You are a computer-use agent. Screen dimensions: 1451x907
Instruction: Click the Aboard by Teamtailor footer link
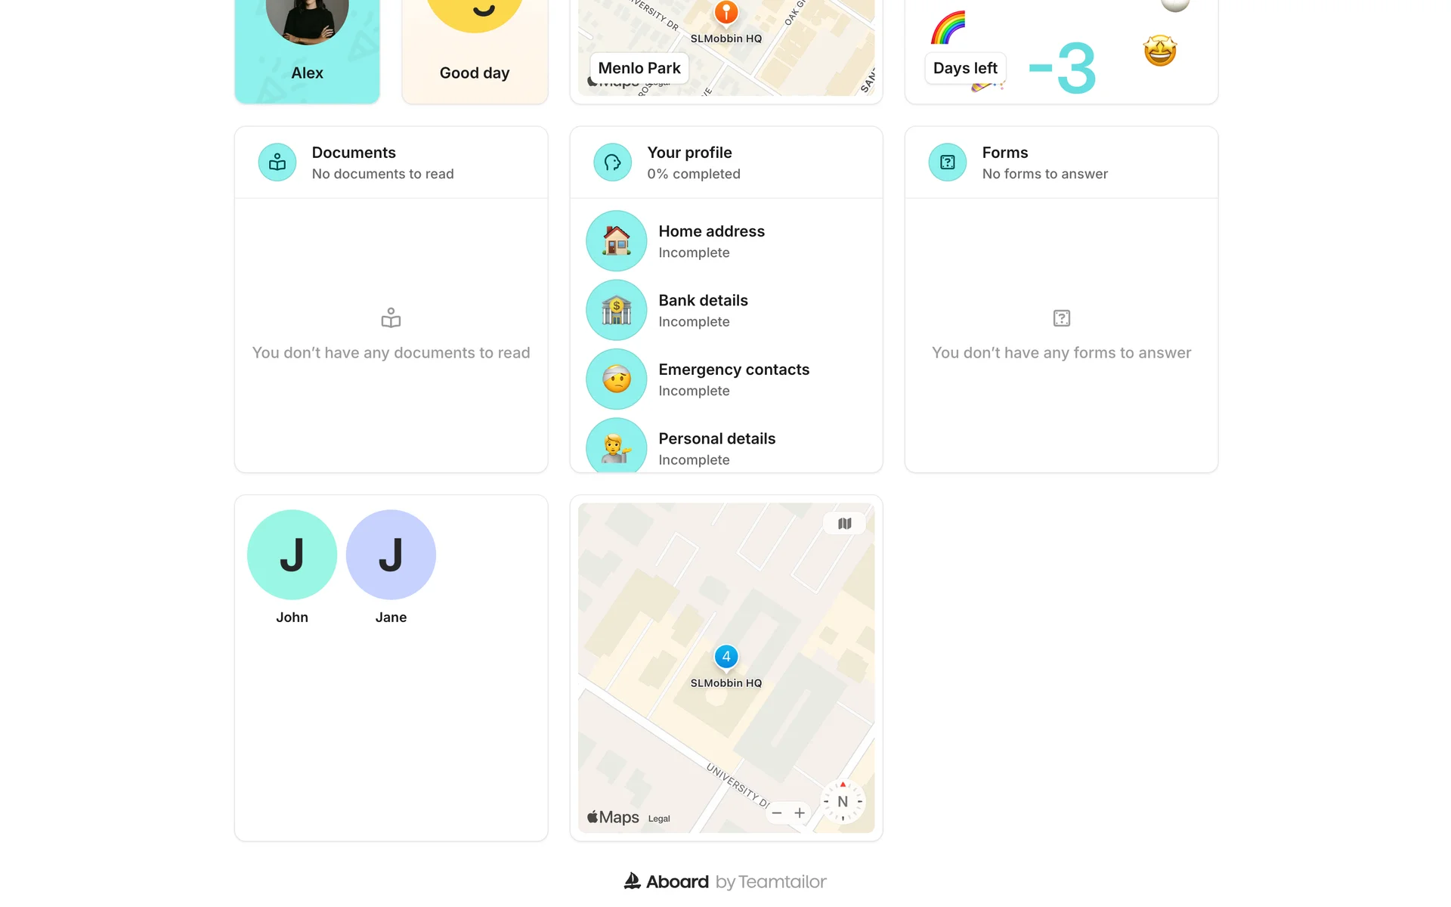coord(725,881)
